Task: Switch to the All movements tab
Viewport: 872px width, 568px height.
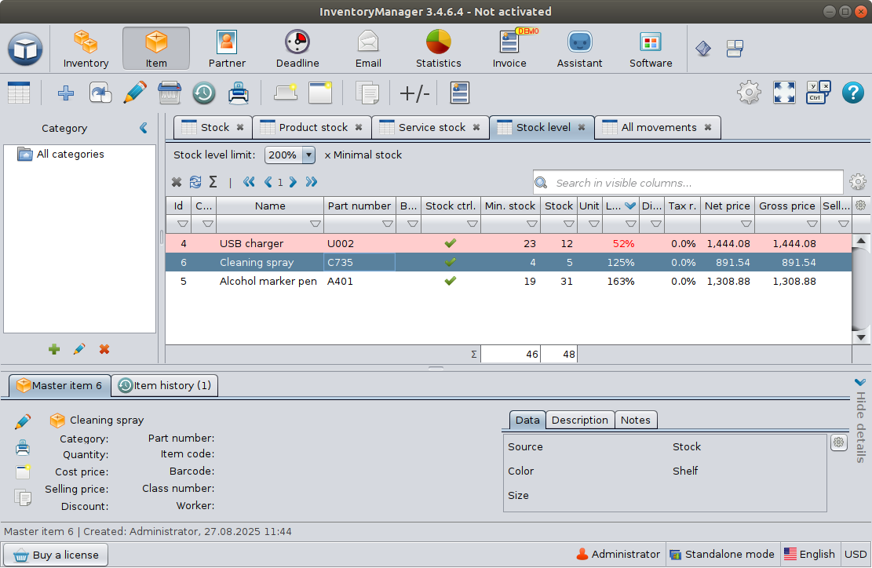Action: [658, 127]
